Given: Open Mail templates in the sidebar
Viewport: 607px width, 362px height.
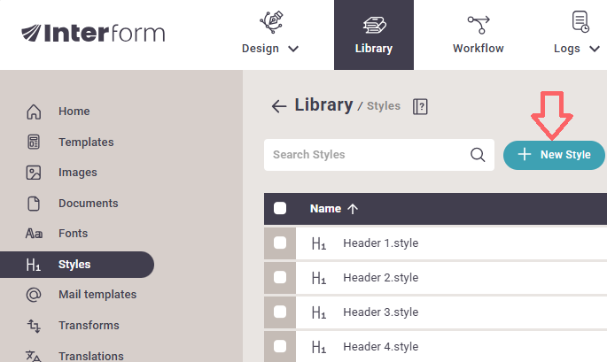Looking at the screenshot, I should [97, 295].
